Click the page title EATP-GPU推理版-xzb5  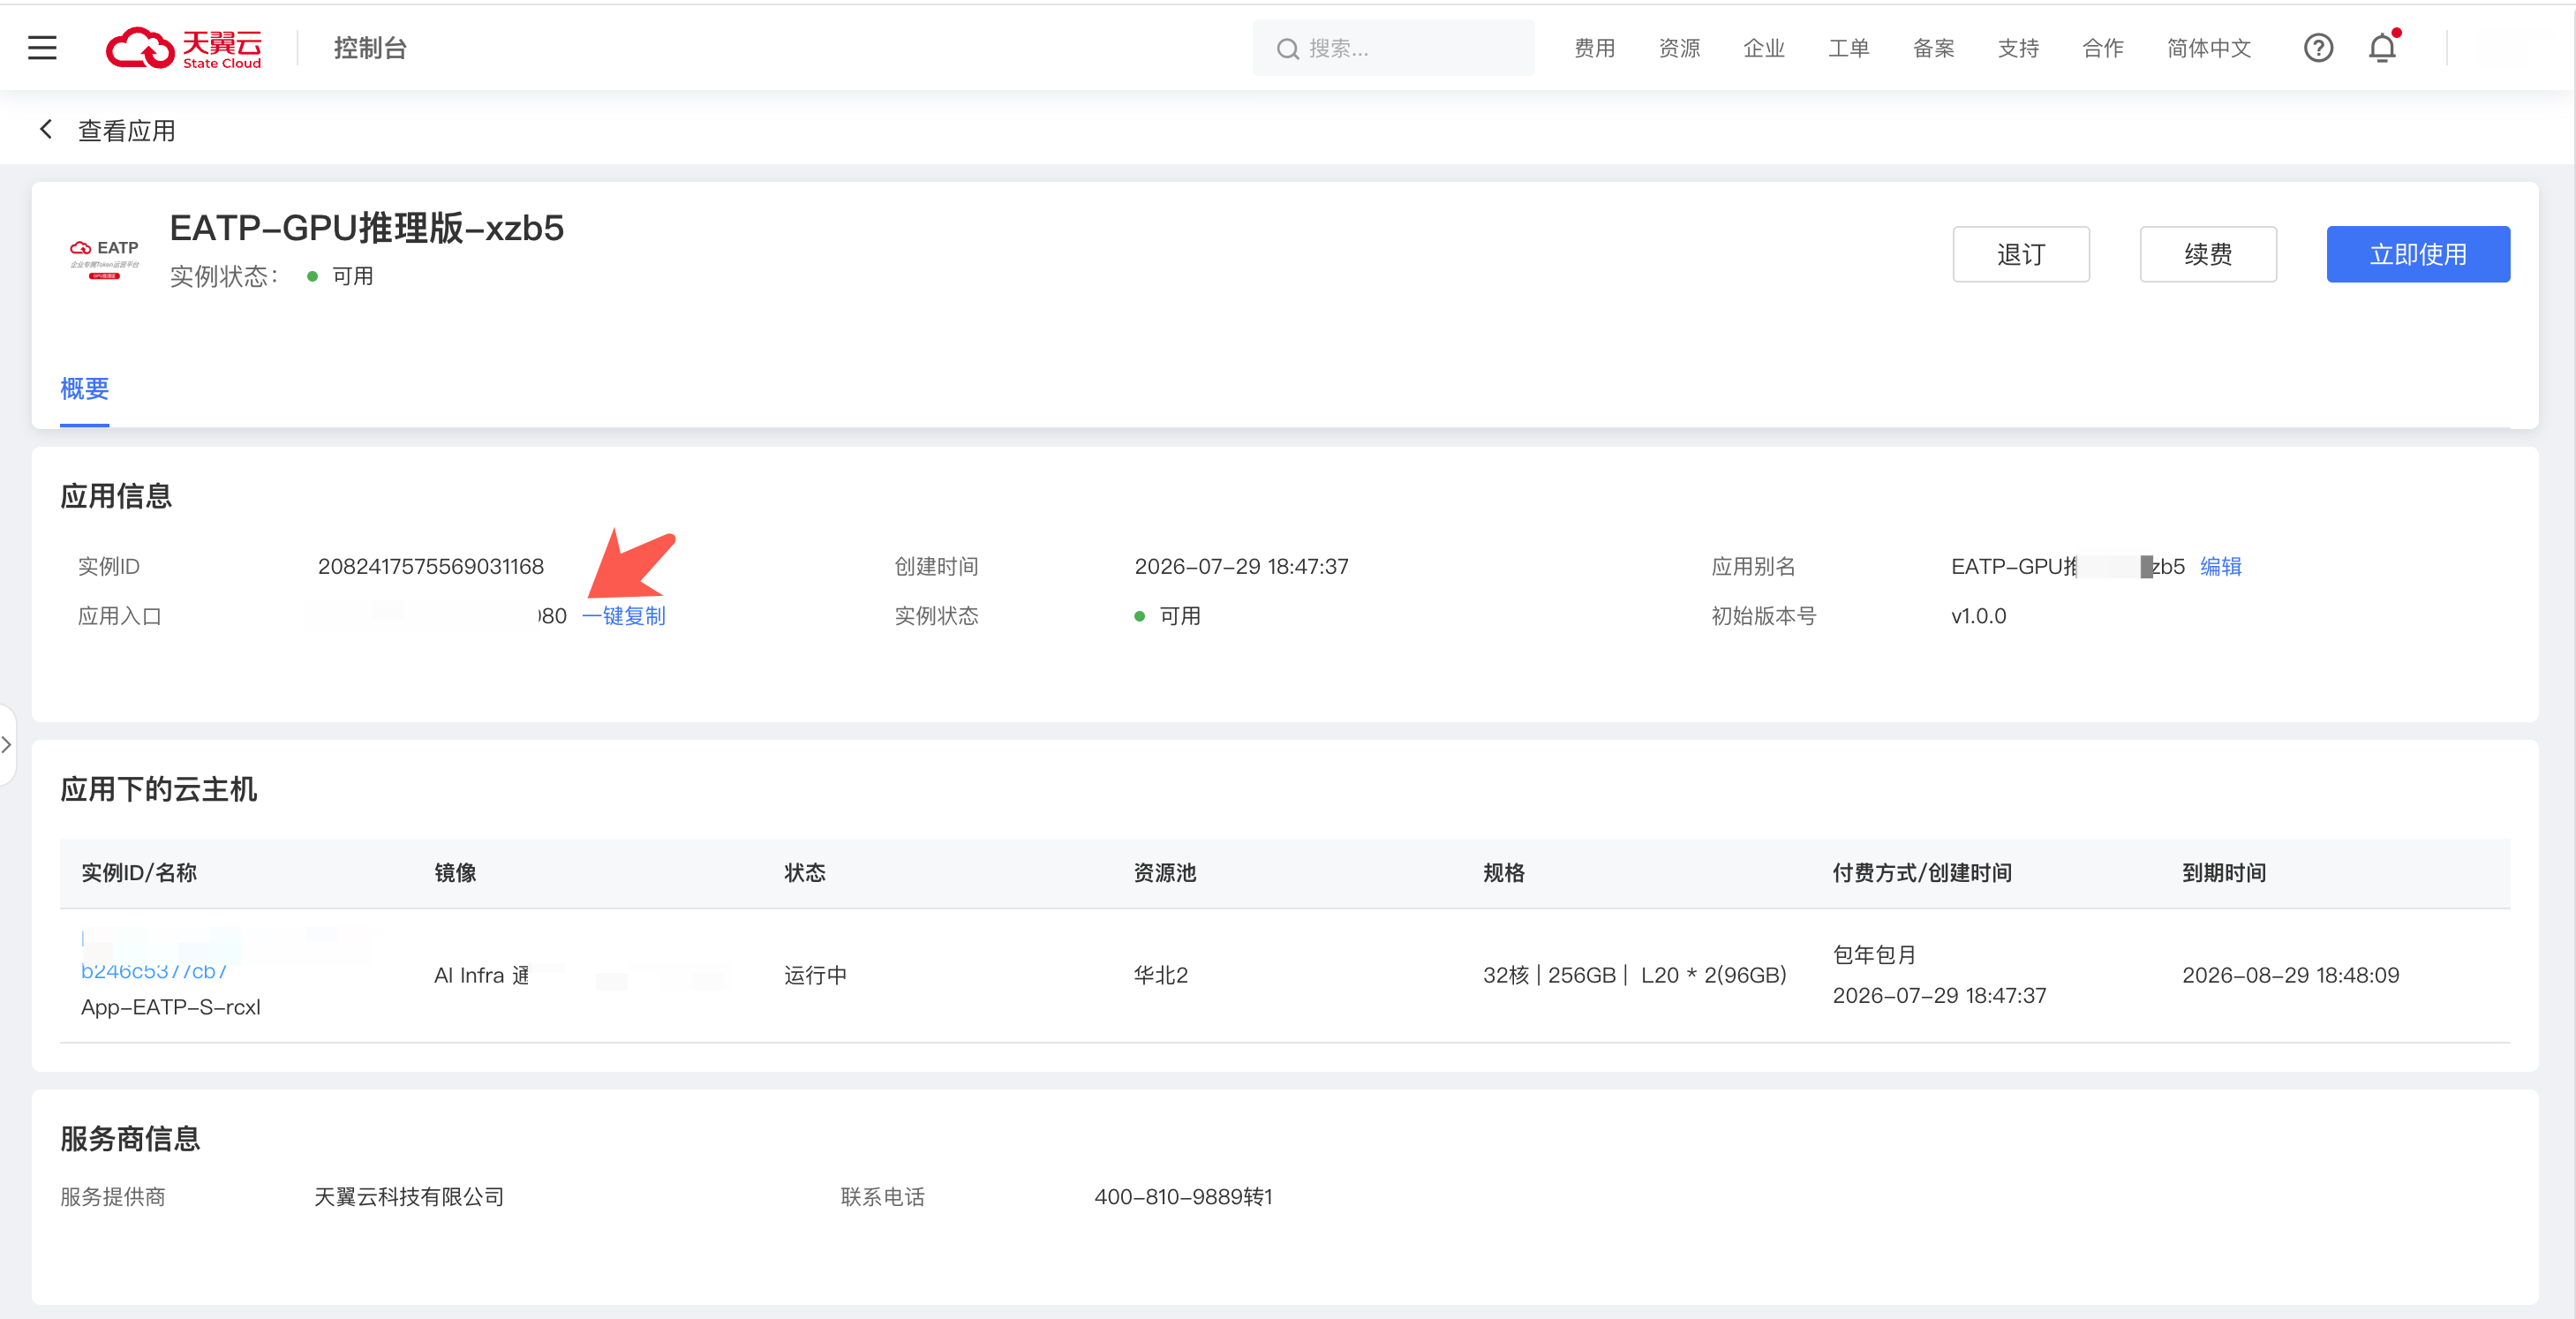point(367,228)
